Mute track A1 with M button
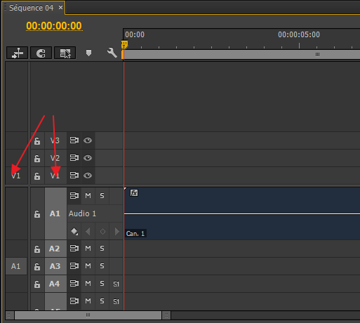This screenshot has width=360, height=323. tap(88, 196)
